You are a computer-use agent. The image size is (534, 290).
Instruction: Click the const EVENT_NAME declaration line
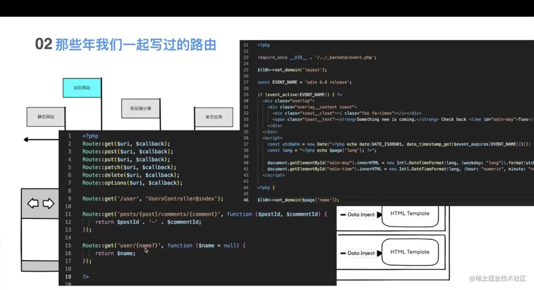click(304, 82)
